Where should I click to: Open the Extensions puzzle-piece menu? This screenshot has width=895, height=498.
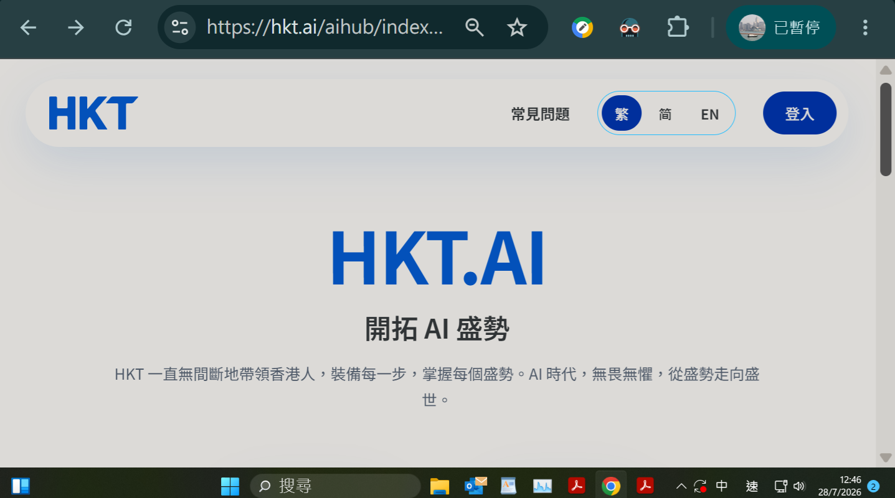(677, 27)
